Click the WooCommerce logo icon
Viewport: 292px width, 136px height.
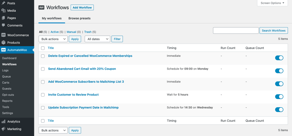3,35
